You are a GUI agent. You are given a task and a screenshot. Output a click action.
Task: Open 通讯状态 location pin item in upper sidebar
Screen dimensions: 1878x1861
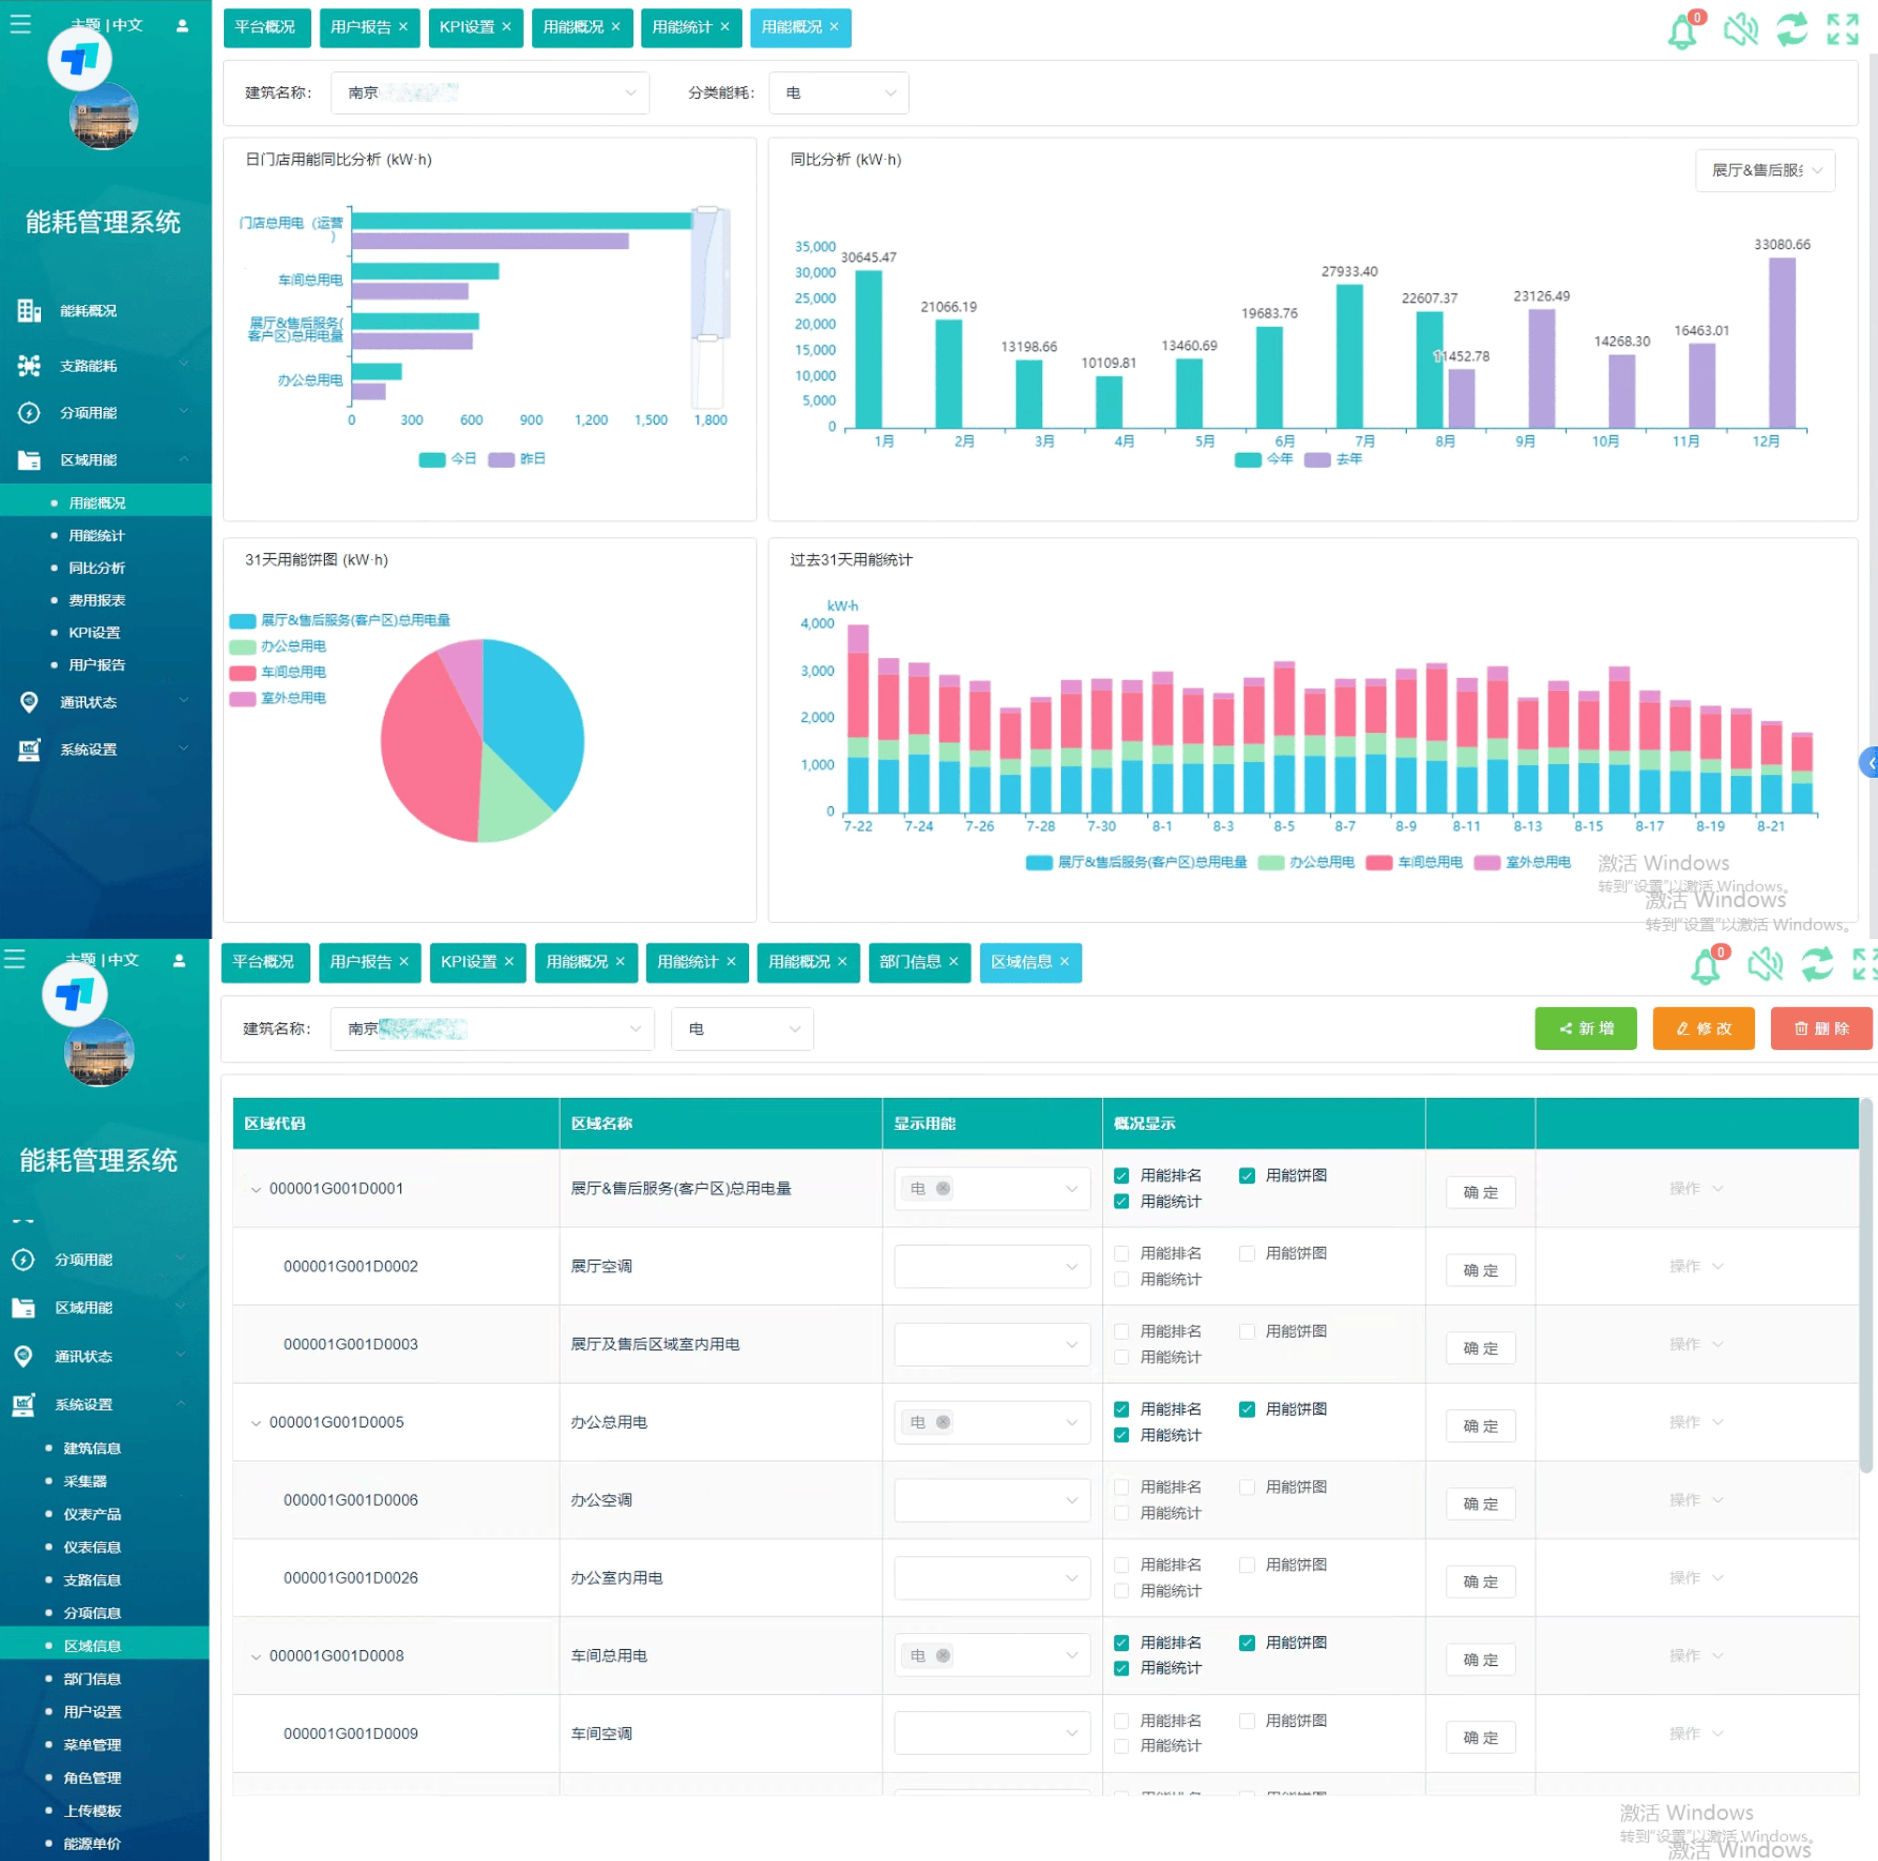point(88,702)
